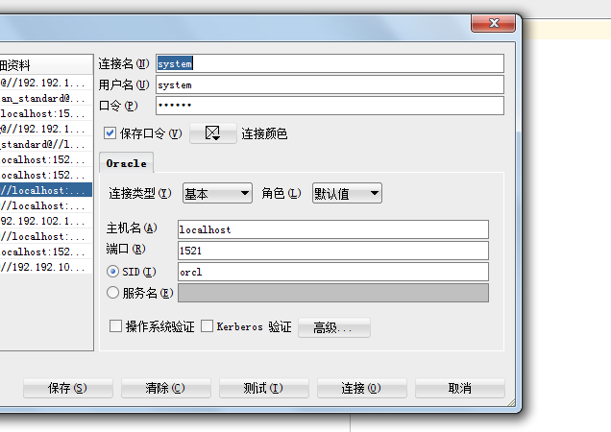611x432 pixels.
Task: Toggle the 保存口令 checkbox
Action: [x=110, y=133]
